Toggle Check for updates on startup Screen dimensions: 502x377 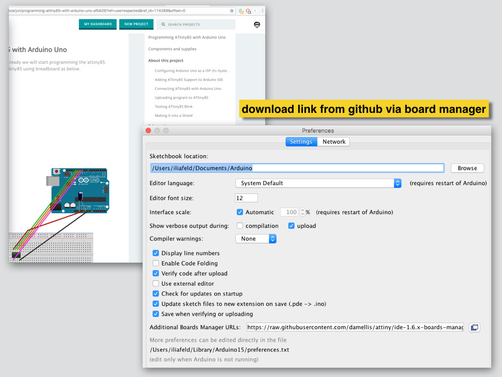point(155,294)
